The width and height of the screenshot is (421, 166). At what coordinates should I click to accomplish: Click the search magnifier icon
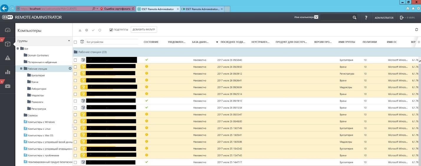click(355, 18)
